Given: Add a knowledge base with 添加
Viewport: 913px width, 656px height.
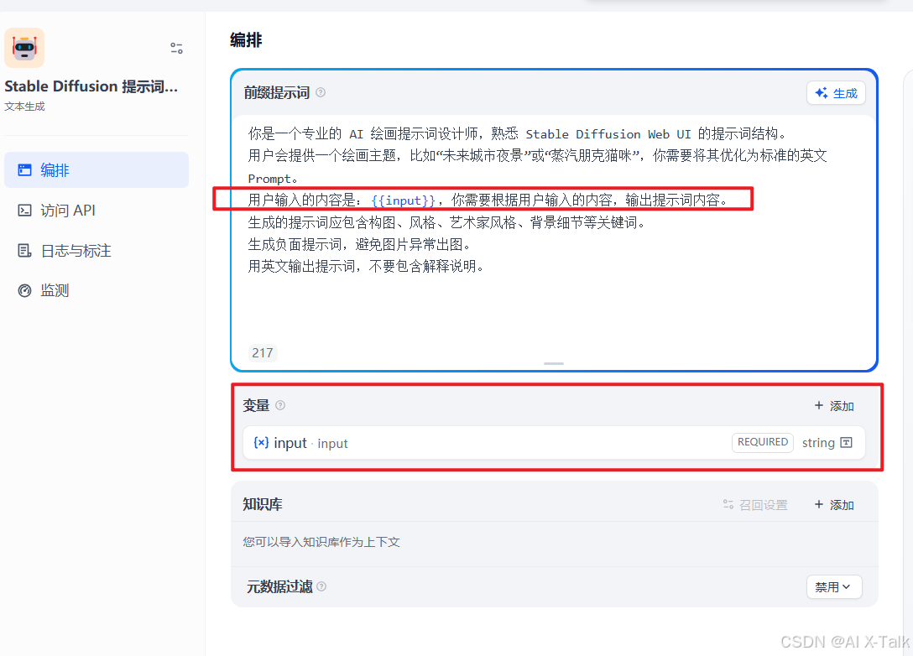Looking at the screenshot, I should [834, 505].
